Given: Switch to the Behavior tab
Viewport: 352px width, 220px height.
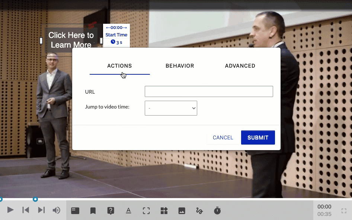Looking at the screenshot, I should pyautogui.click(x=180, y=66).
